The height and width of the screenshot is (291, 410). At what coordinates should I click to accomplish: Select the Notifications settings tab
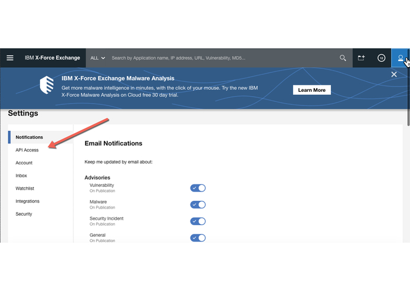coord(41,137)
